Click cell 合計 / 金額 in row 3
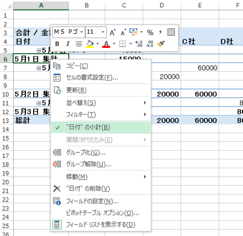 pos(32,33)
